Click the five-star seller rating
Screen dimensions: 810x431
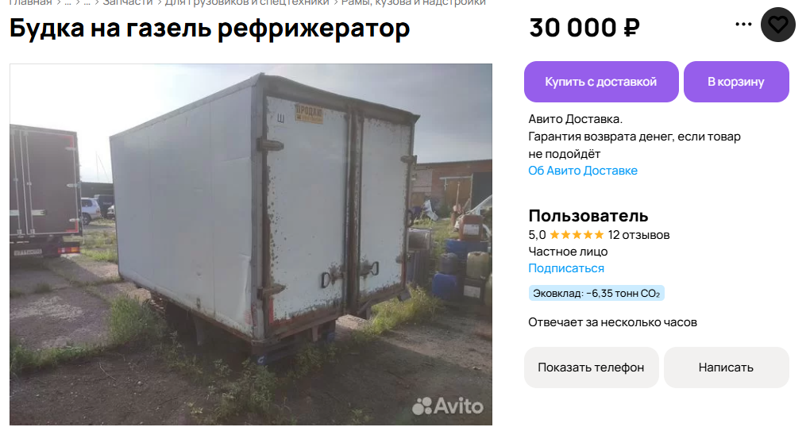coord(576,235)
